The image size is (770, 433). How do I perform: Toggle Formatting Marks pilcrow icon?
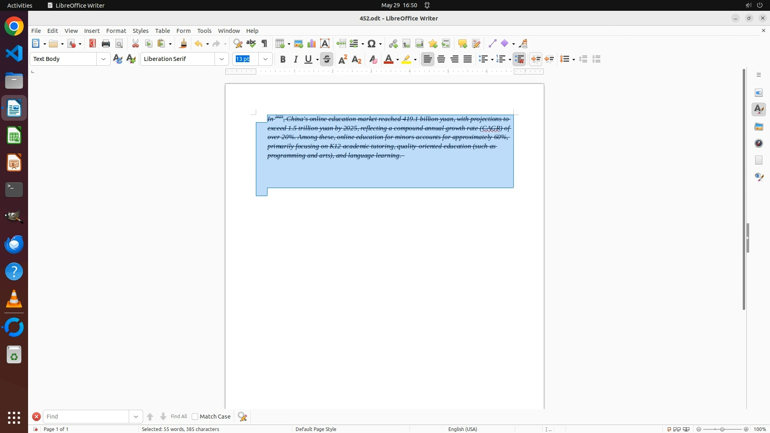point(264,44)
